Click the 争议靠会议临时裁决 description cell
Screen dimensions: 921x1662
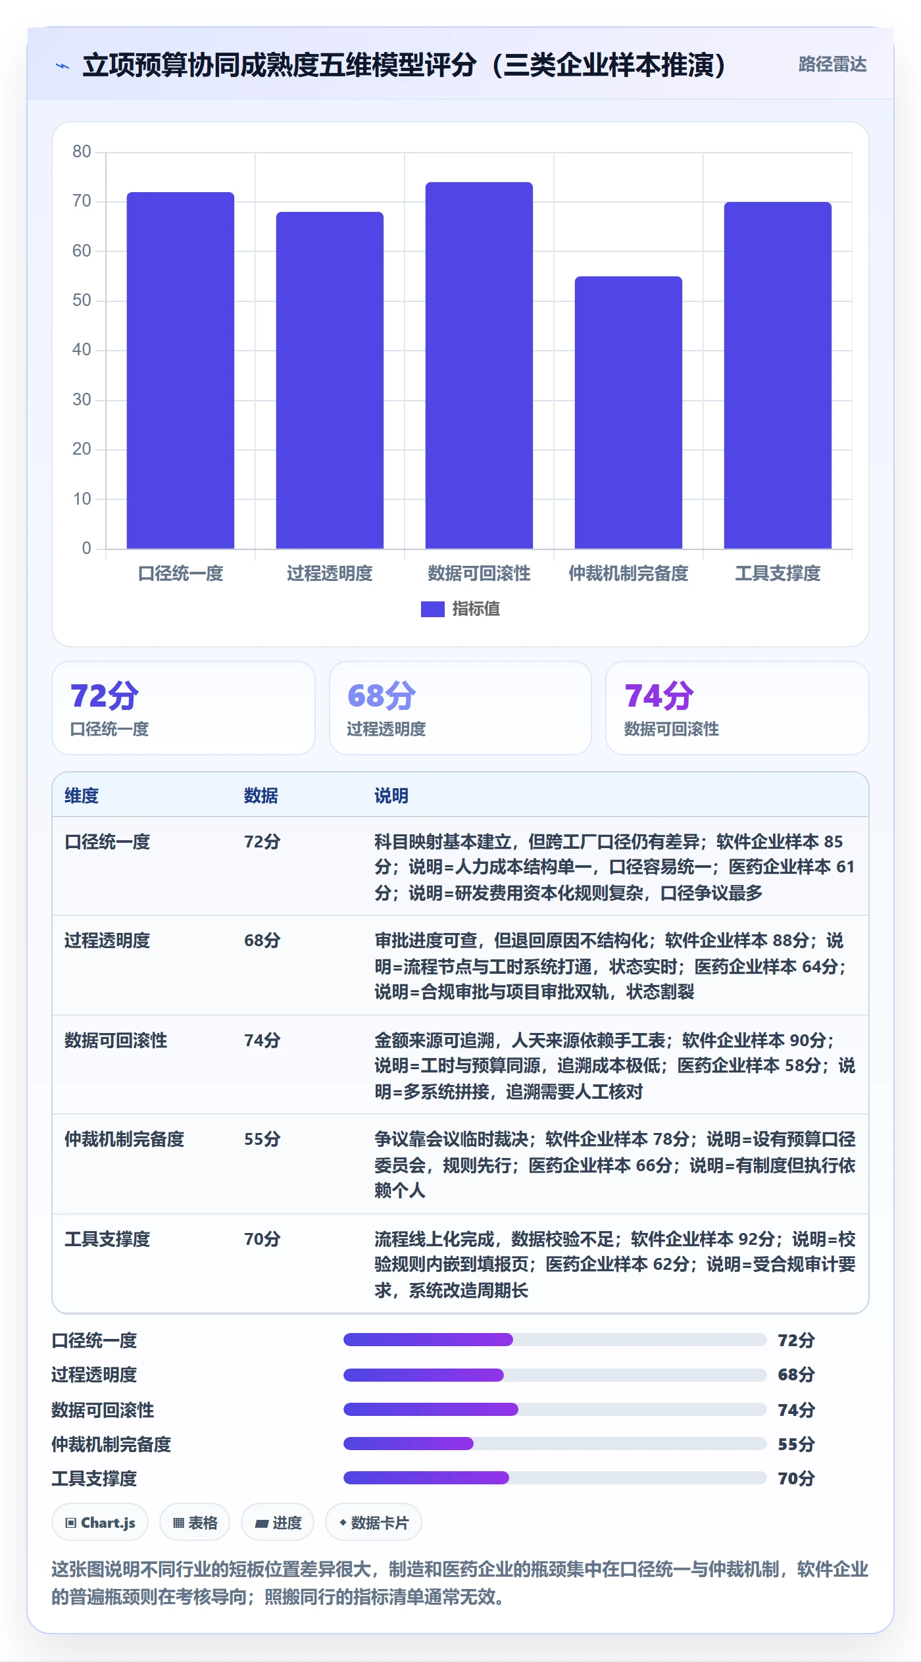click(614, 1165)
